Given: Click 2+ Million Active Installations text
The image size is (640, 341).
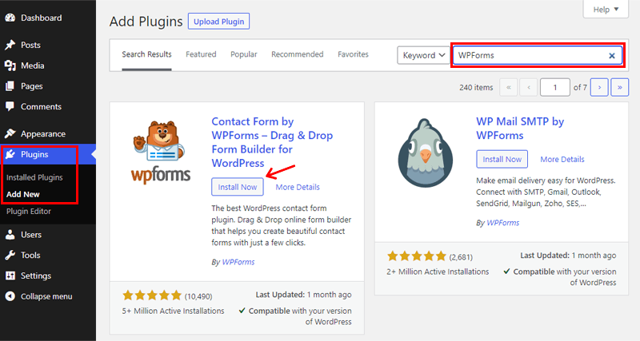Looking at the screenshot, I should [438, 272].
